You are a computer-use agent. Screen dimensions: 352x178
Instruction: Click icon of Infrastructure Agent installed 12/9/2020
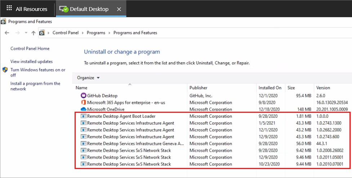coord(83,137)
